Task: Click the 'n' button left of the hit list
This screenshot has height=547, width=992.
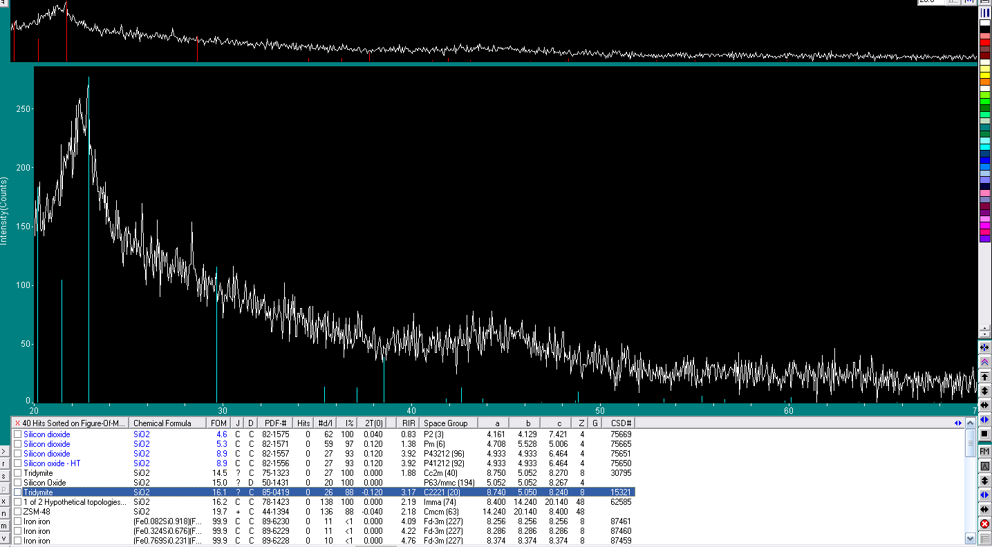Action: (x=4, y=513)
